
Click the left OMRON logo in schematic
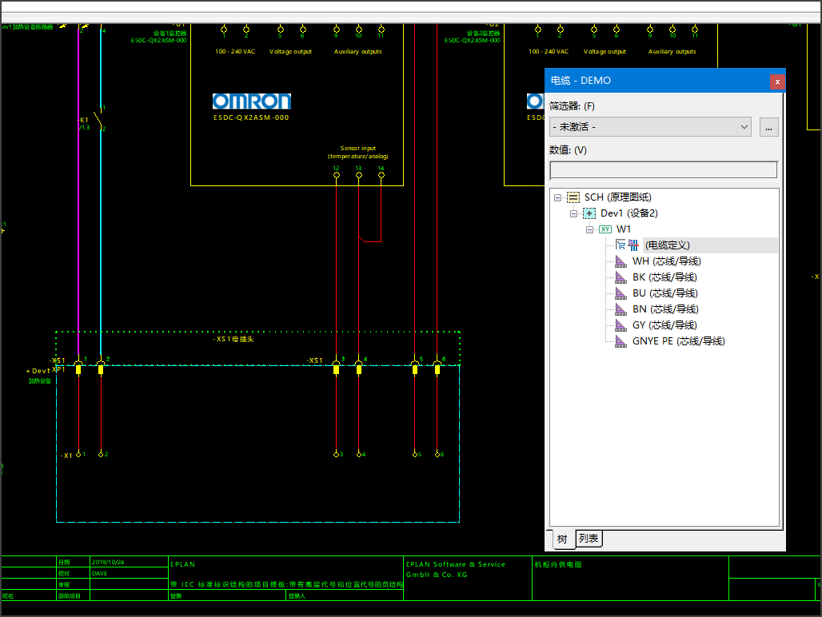[251, 102]
